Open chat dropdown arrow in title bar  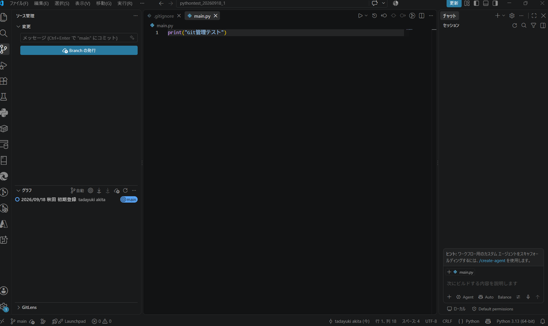tap(383, 3)
